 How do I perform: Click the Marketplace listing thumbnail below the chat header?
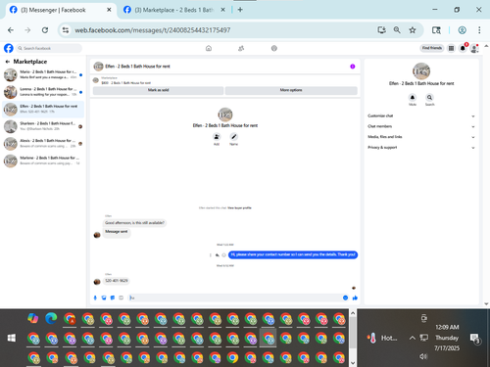pyautogui.click(x=96, y=80)
